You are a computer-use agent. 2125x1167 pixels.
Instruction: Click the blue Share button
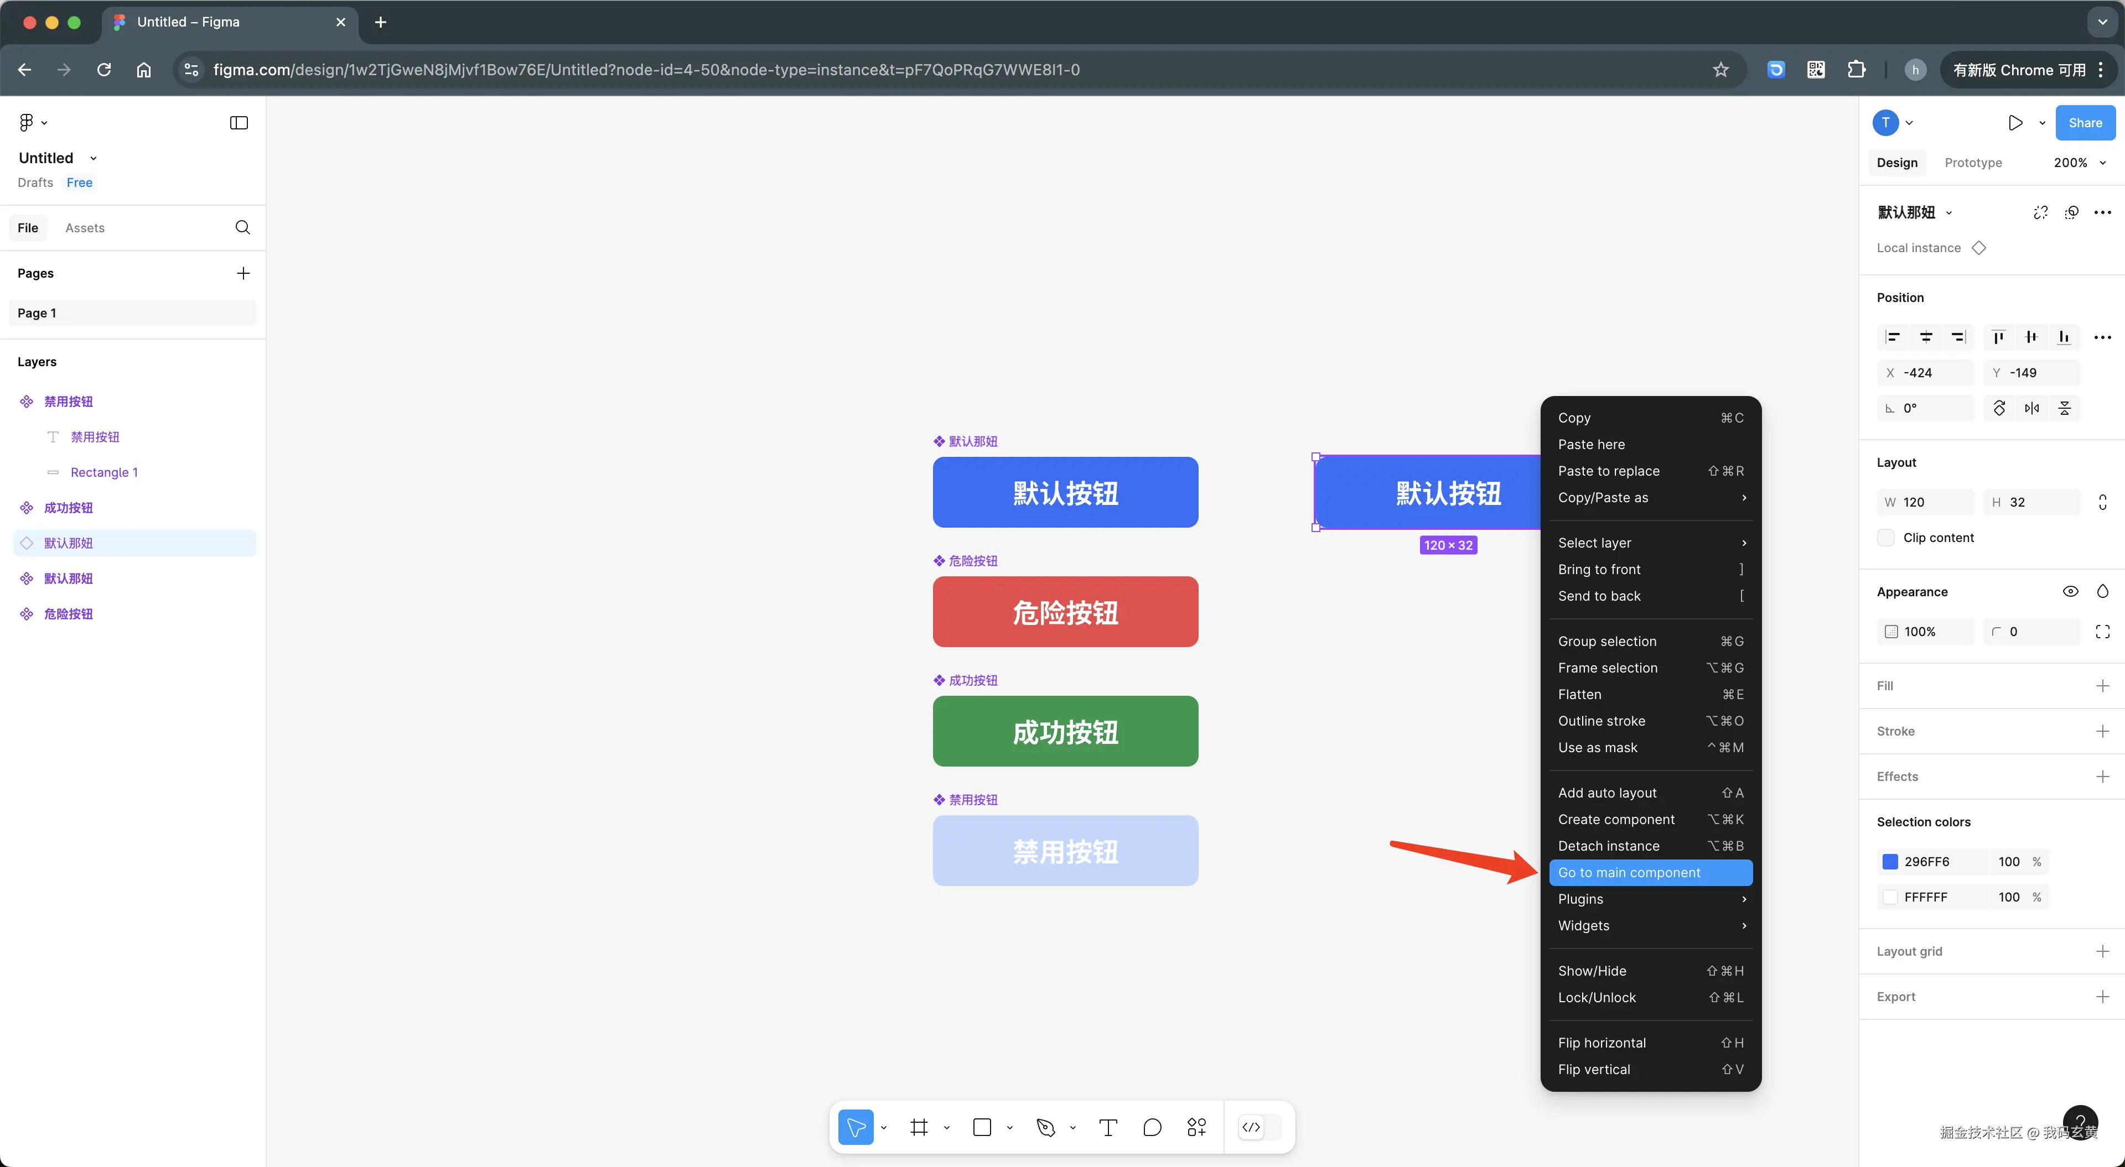point(2085,123)
